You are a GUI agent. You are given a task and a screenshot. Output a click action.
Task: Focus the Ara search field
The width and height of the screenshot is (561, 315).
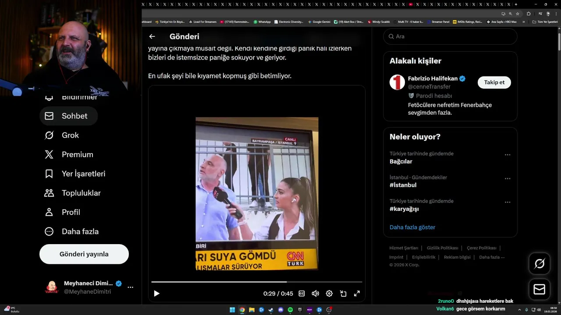(450, 36)
